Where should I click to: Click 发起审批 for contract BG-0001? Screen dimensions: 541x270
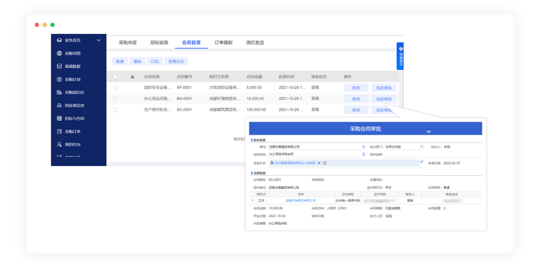[x=384, y=99]
